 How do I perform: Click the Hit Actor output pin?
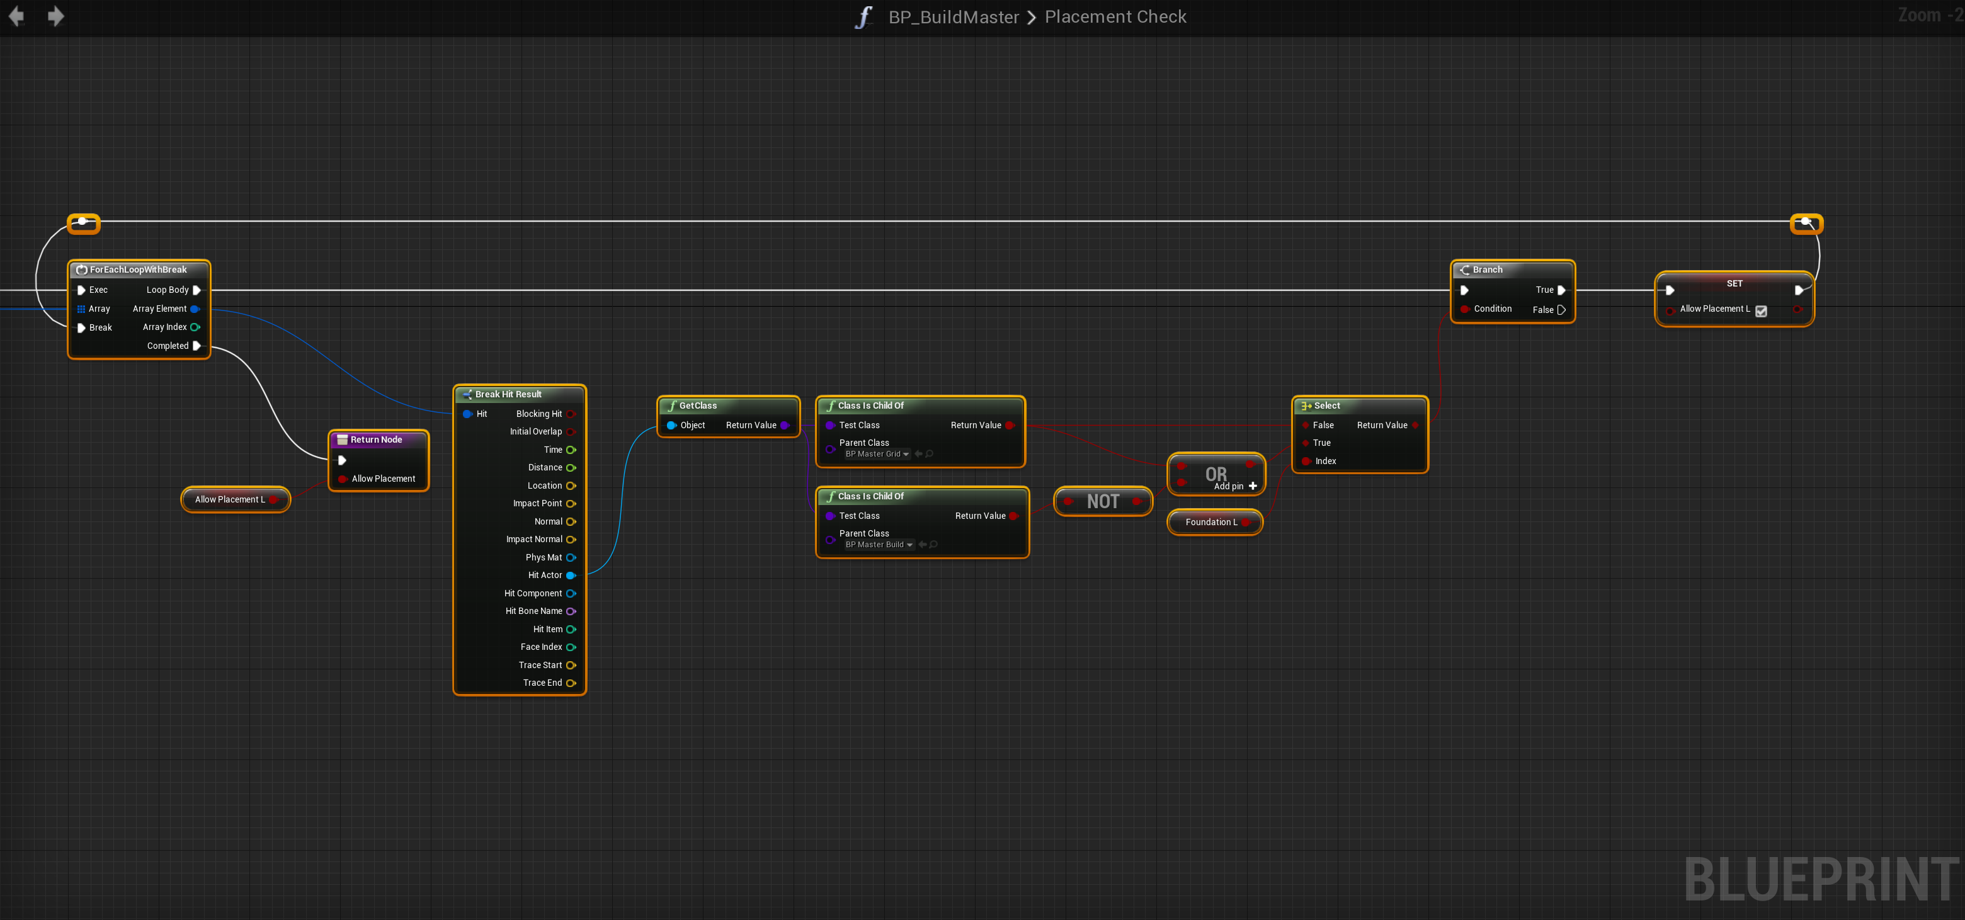click(571, 575)
